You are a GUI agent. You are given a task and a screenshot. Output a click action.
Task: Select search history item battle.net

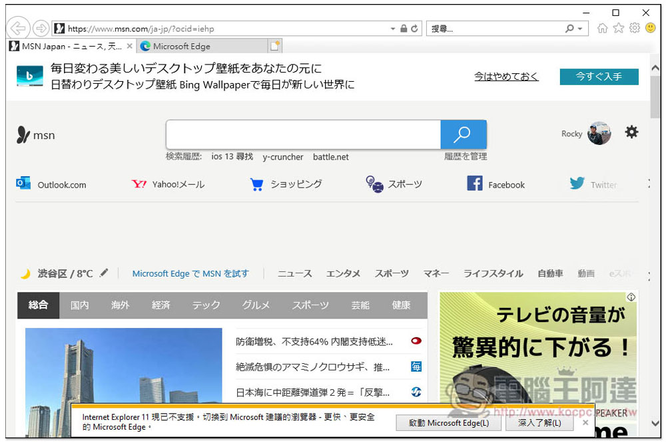click(331, 157)
